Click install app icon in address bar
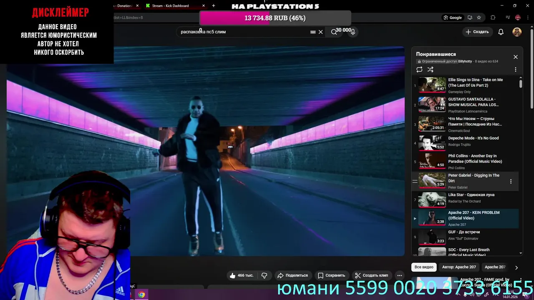The height and width of the screenshot is (300, 534). point(470,17)
